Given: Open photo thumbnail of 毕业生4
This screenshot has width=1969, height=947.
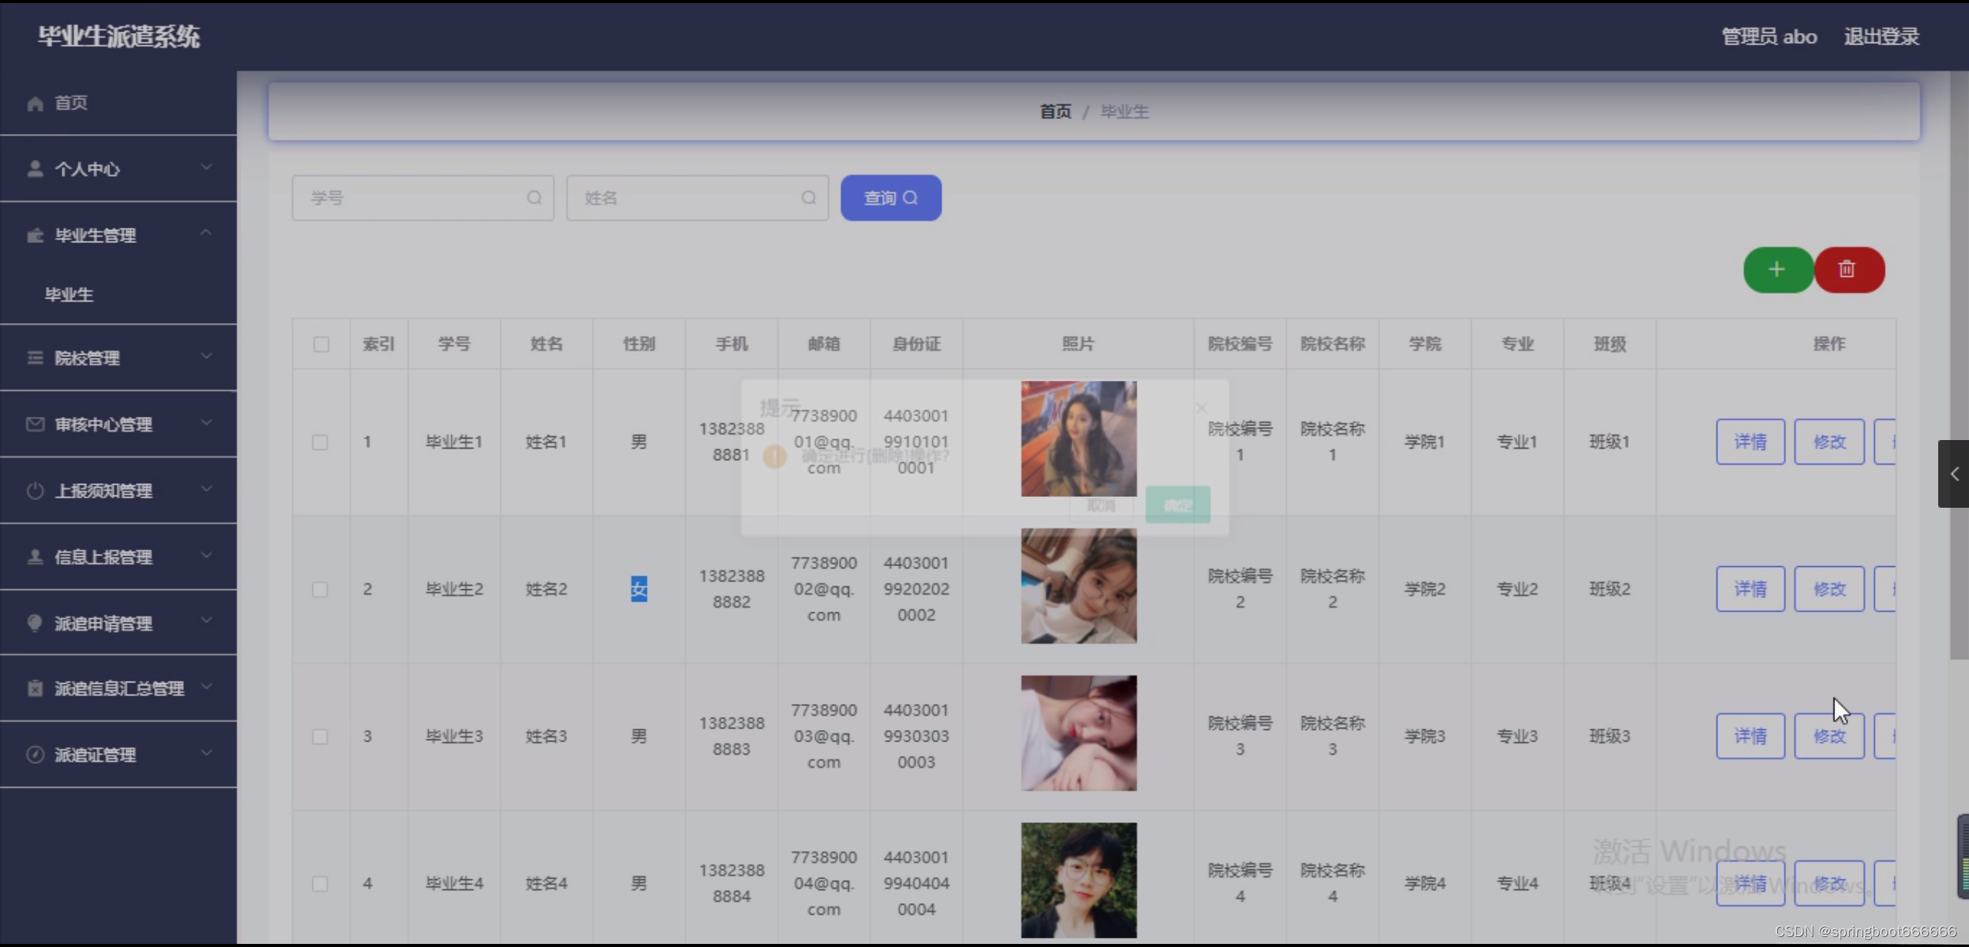Looking at the screenshot, I should 1078,880.
